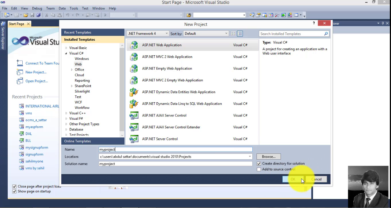
Task: Click the Dynamic Data Entities template icon
Action: [134, 92]
